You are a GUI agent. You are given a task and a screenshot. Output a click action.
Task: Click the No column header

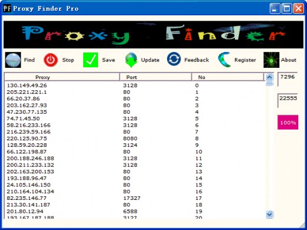227,77
